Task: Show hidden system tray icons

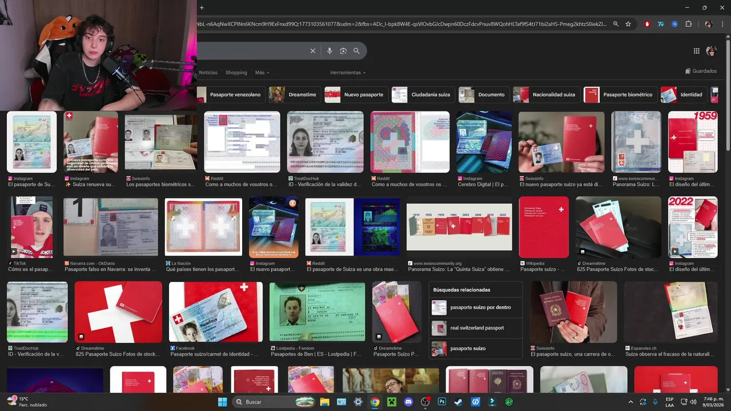Action: [x=630, y=402]
